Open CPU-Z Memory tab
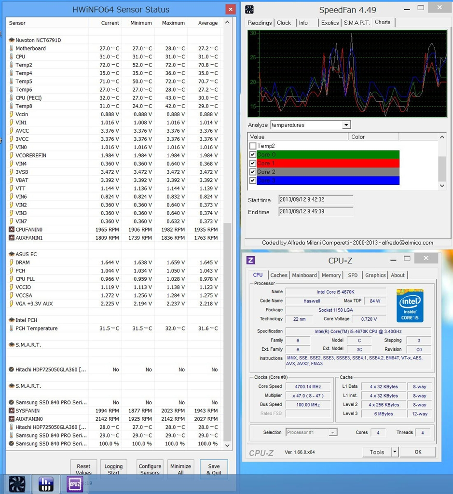This screenshot has width=453, height=494. 331,275
